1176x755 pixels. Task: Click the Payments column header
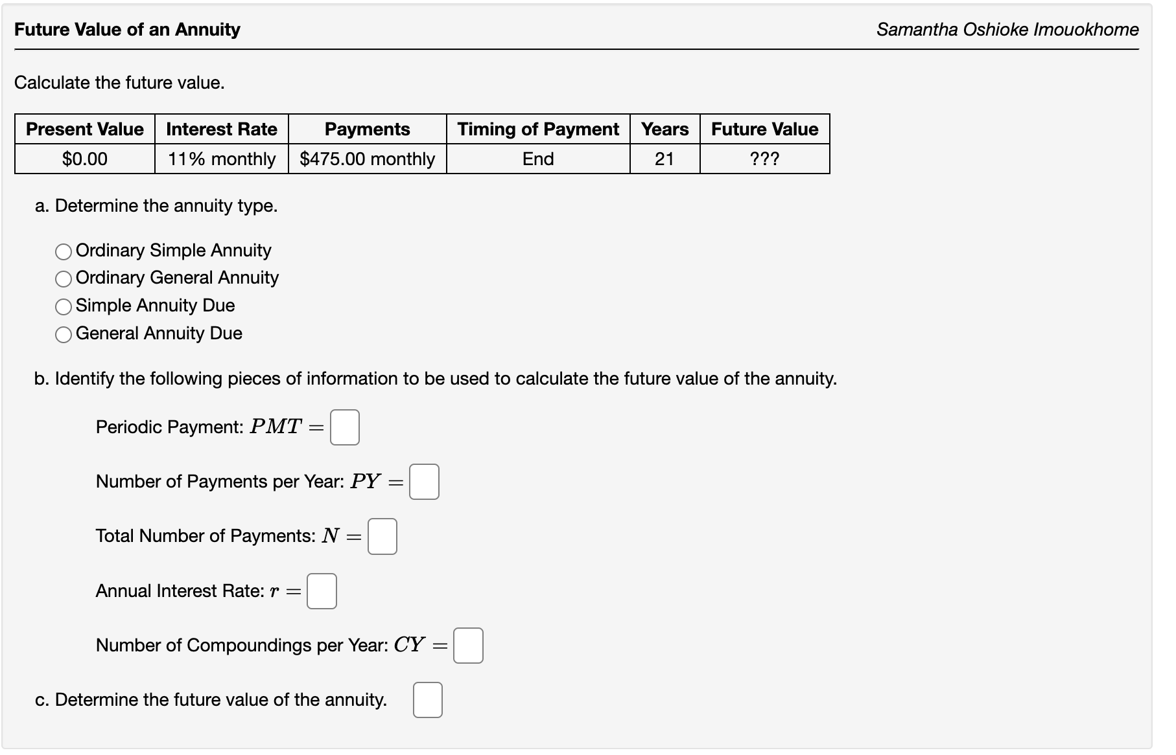click(x=367, y=129)
